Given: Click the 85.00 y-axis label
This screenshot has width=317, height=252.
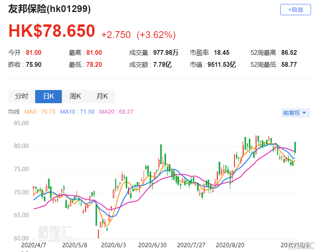Looking at the screenshot, I should 21,123.
